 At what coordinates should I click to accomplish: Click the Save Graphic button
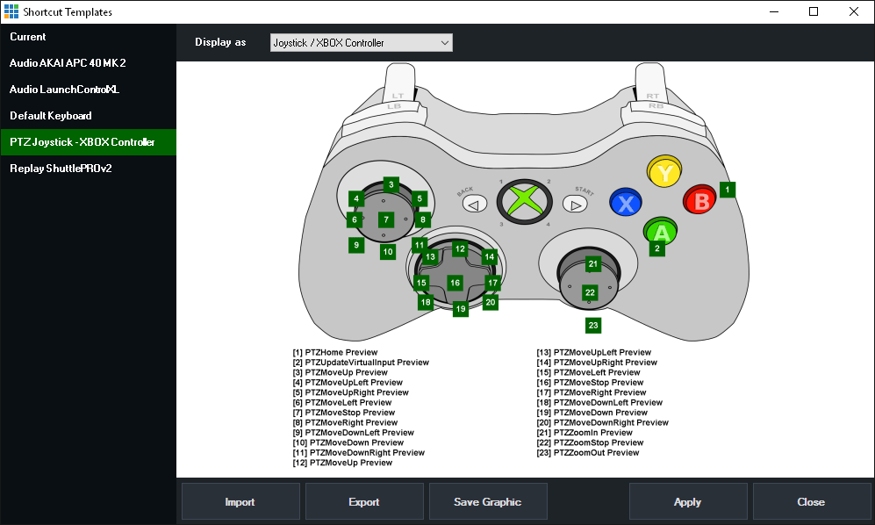click(488, 501)
